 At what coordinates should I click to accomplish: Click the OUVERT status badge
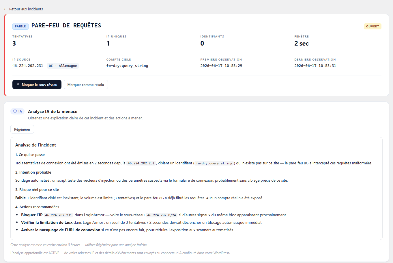(x=373, y=26)
